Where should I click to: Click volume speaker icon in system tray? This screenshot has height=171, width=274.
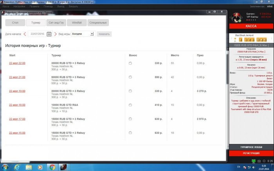tap(254, 167)
